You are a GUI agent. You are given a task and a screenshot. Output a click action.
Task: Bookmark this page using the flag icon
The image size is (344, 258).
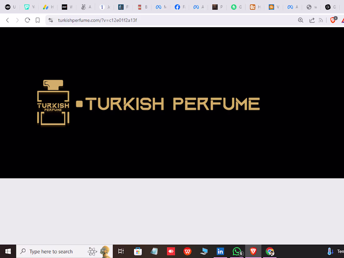[x=38, y=20]
